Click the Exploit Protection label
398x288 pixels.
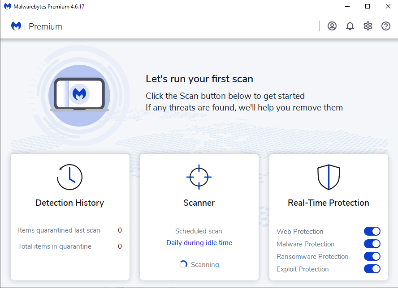pyautogui.click(x=303, y=269)
